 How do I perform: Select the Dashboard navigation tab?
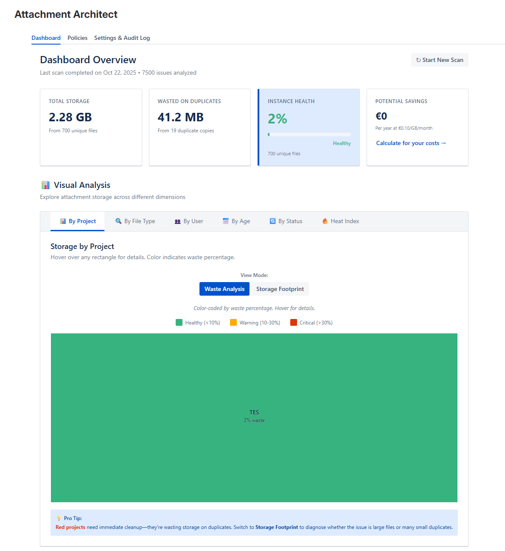[46, 38]
